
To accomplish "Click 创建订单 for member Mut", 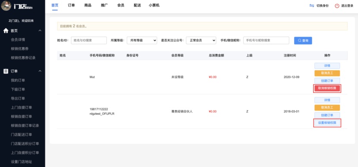I will pyautogui.click(x=327, y=80).
